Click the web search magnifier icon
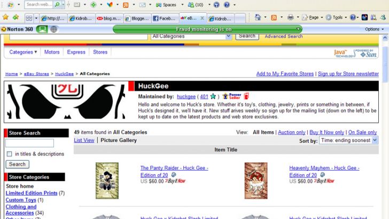This screenshot has width=389, height=219. click(57, 4)
